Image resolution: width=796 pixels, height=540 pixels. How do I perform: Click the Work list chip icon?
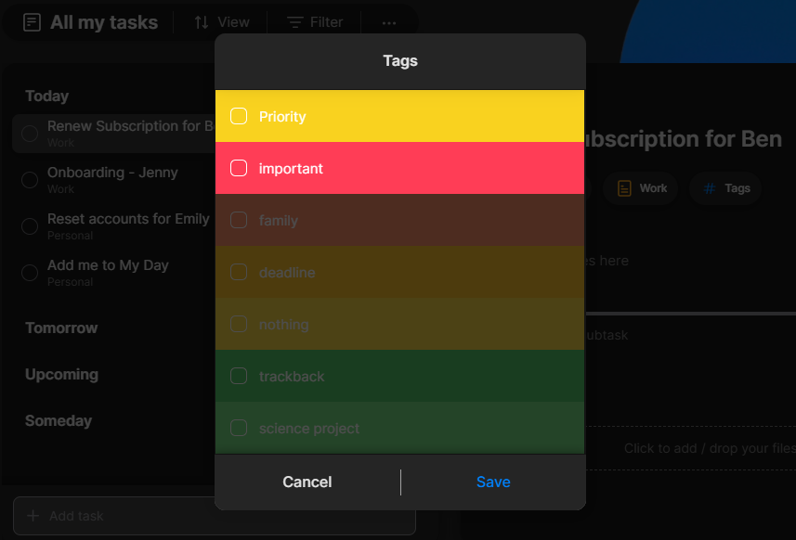click(x=625, y=188)
